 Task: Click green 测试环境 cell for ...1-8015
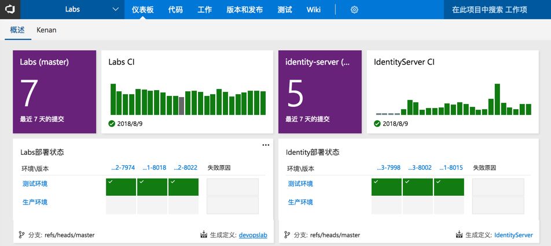[x=449, y=187]
